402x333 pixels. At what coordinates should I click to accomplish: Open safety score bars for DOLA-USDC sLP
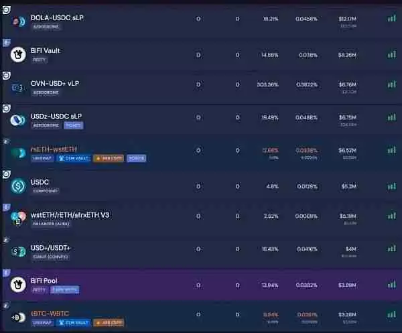point(391,18)
